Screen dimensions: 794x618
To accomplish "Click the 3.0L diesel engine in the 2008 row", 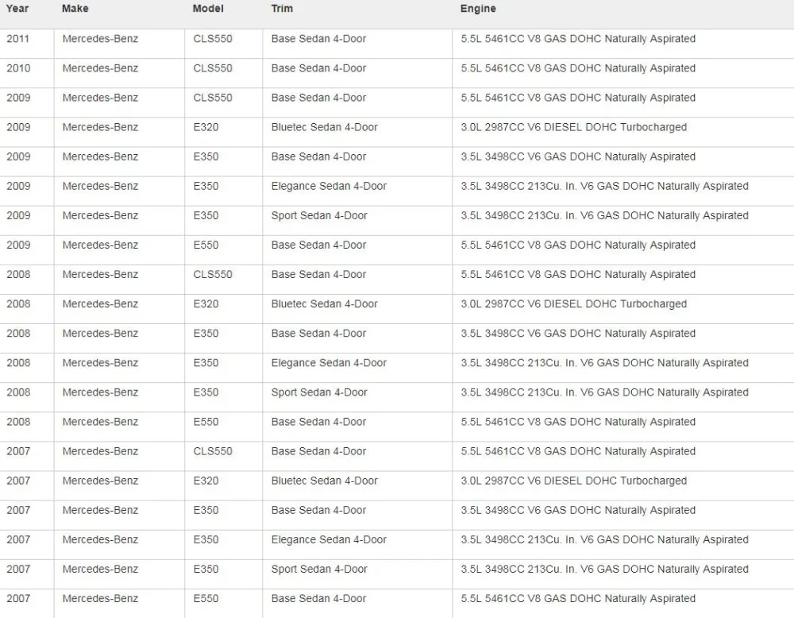I will [574, 303].
